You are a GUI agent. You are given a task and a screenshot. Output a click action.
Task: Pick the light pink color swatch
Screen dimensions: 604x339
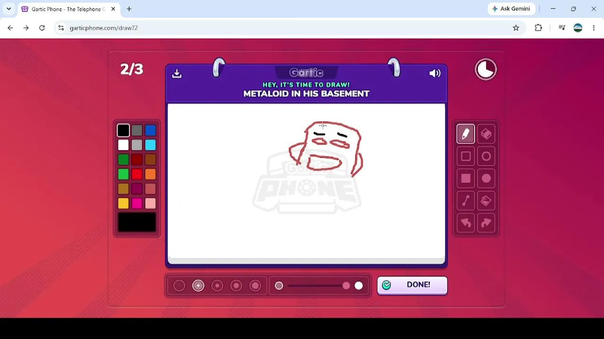point(151,203)
